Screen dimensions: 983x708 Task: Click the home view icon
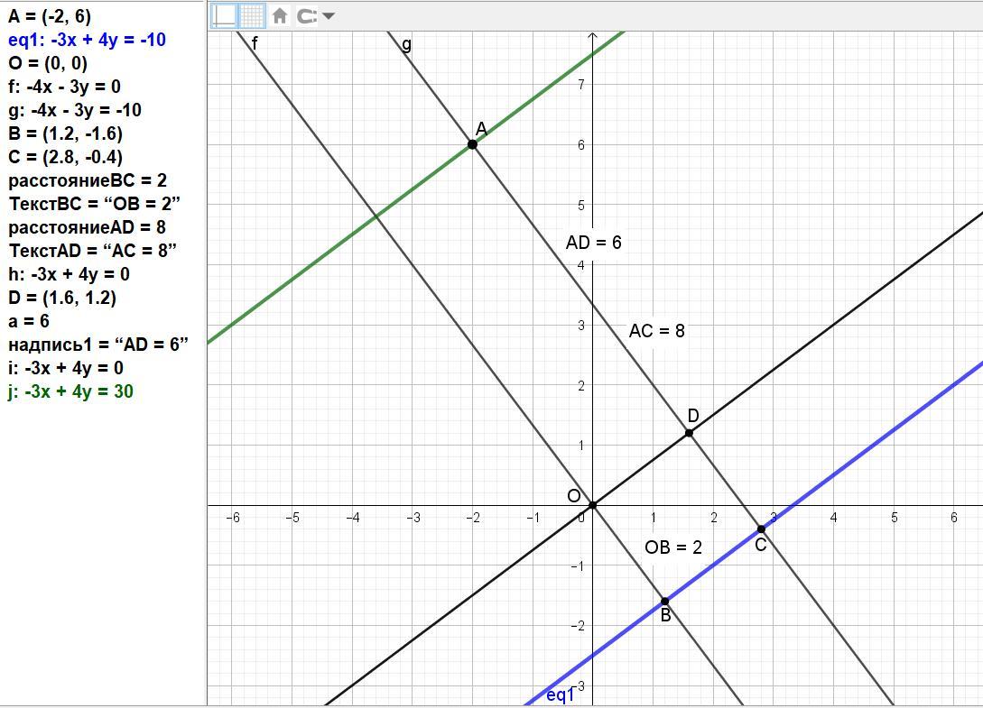[x=280, y=15]
